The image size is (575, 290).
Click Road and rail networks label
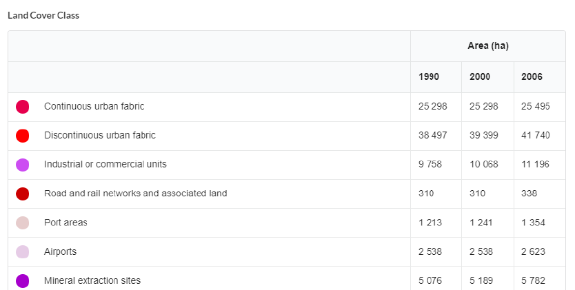pyautogui.click(x=135, y=193)
